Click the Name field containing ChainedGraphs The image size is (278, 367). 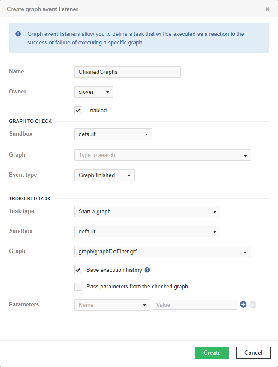tap(127, 72)
